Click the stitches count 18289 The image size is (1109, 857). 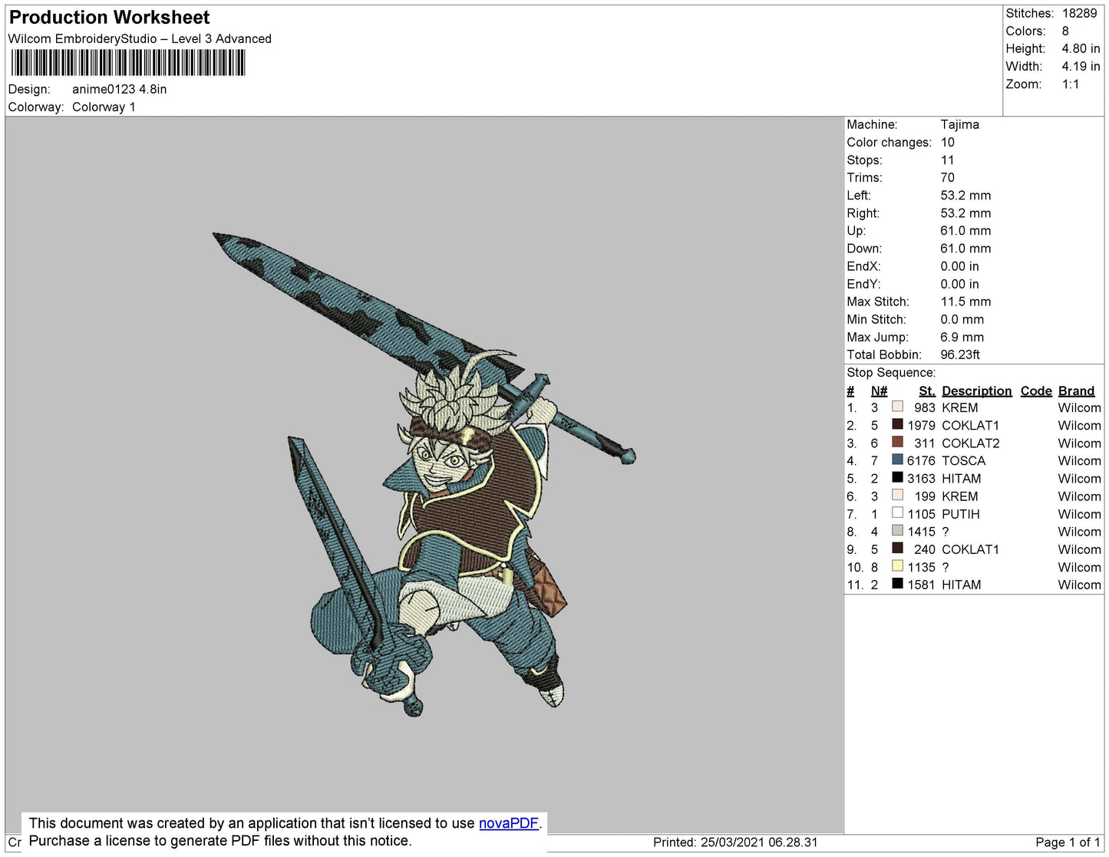1079,14
